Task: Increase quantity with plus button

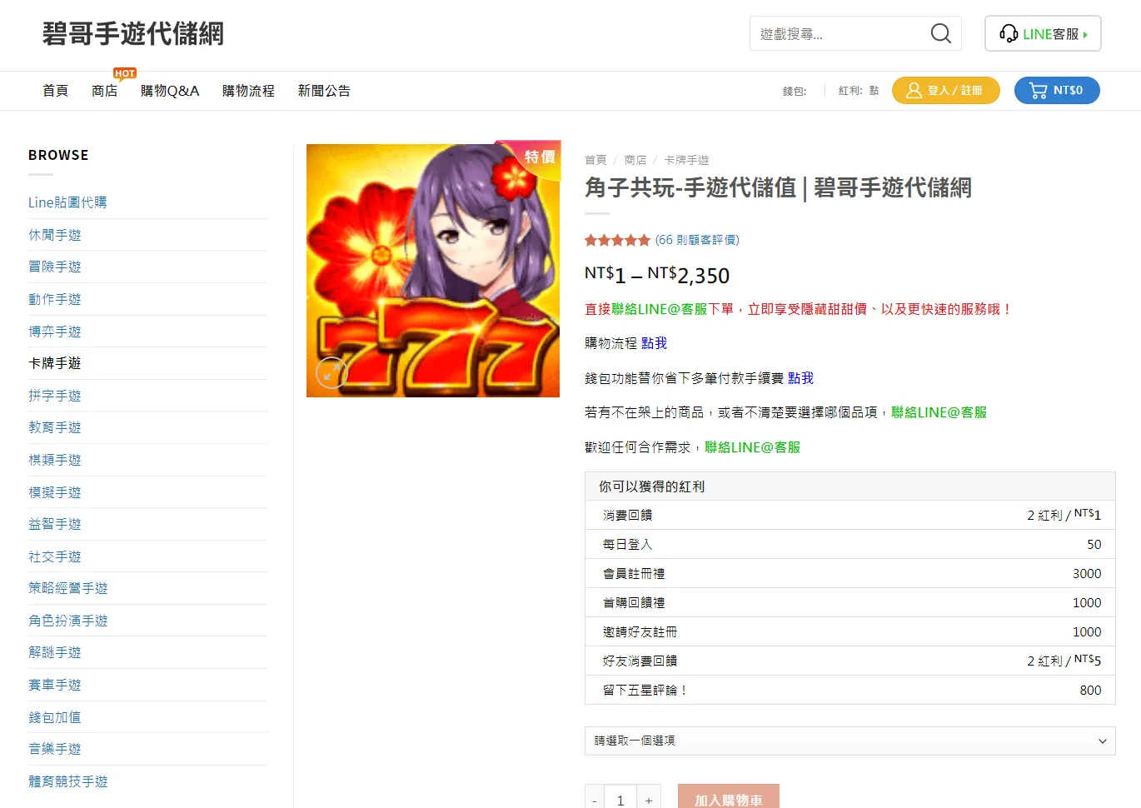Action: point(649,797)
